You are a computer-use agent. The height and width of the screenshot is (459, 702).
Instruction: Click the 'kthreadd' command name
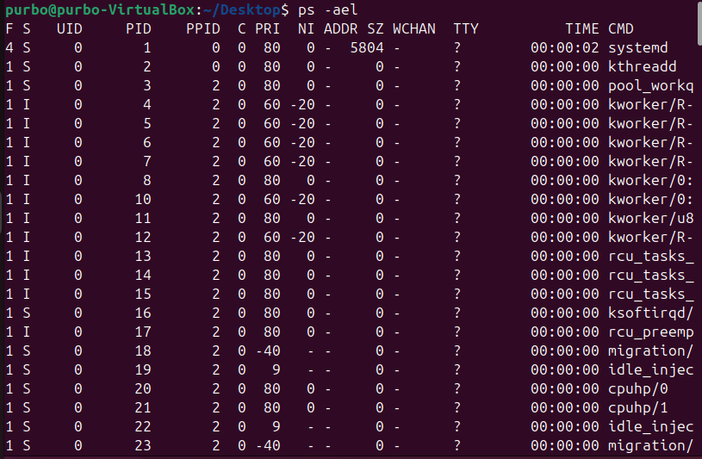(x=642, y=66)
